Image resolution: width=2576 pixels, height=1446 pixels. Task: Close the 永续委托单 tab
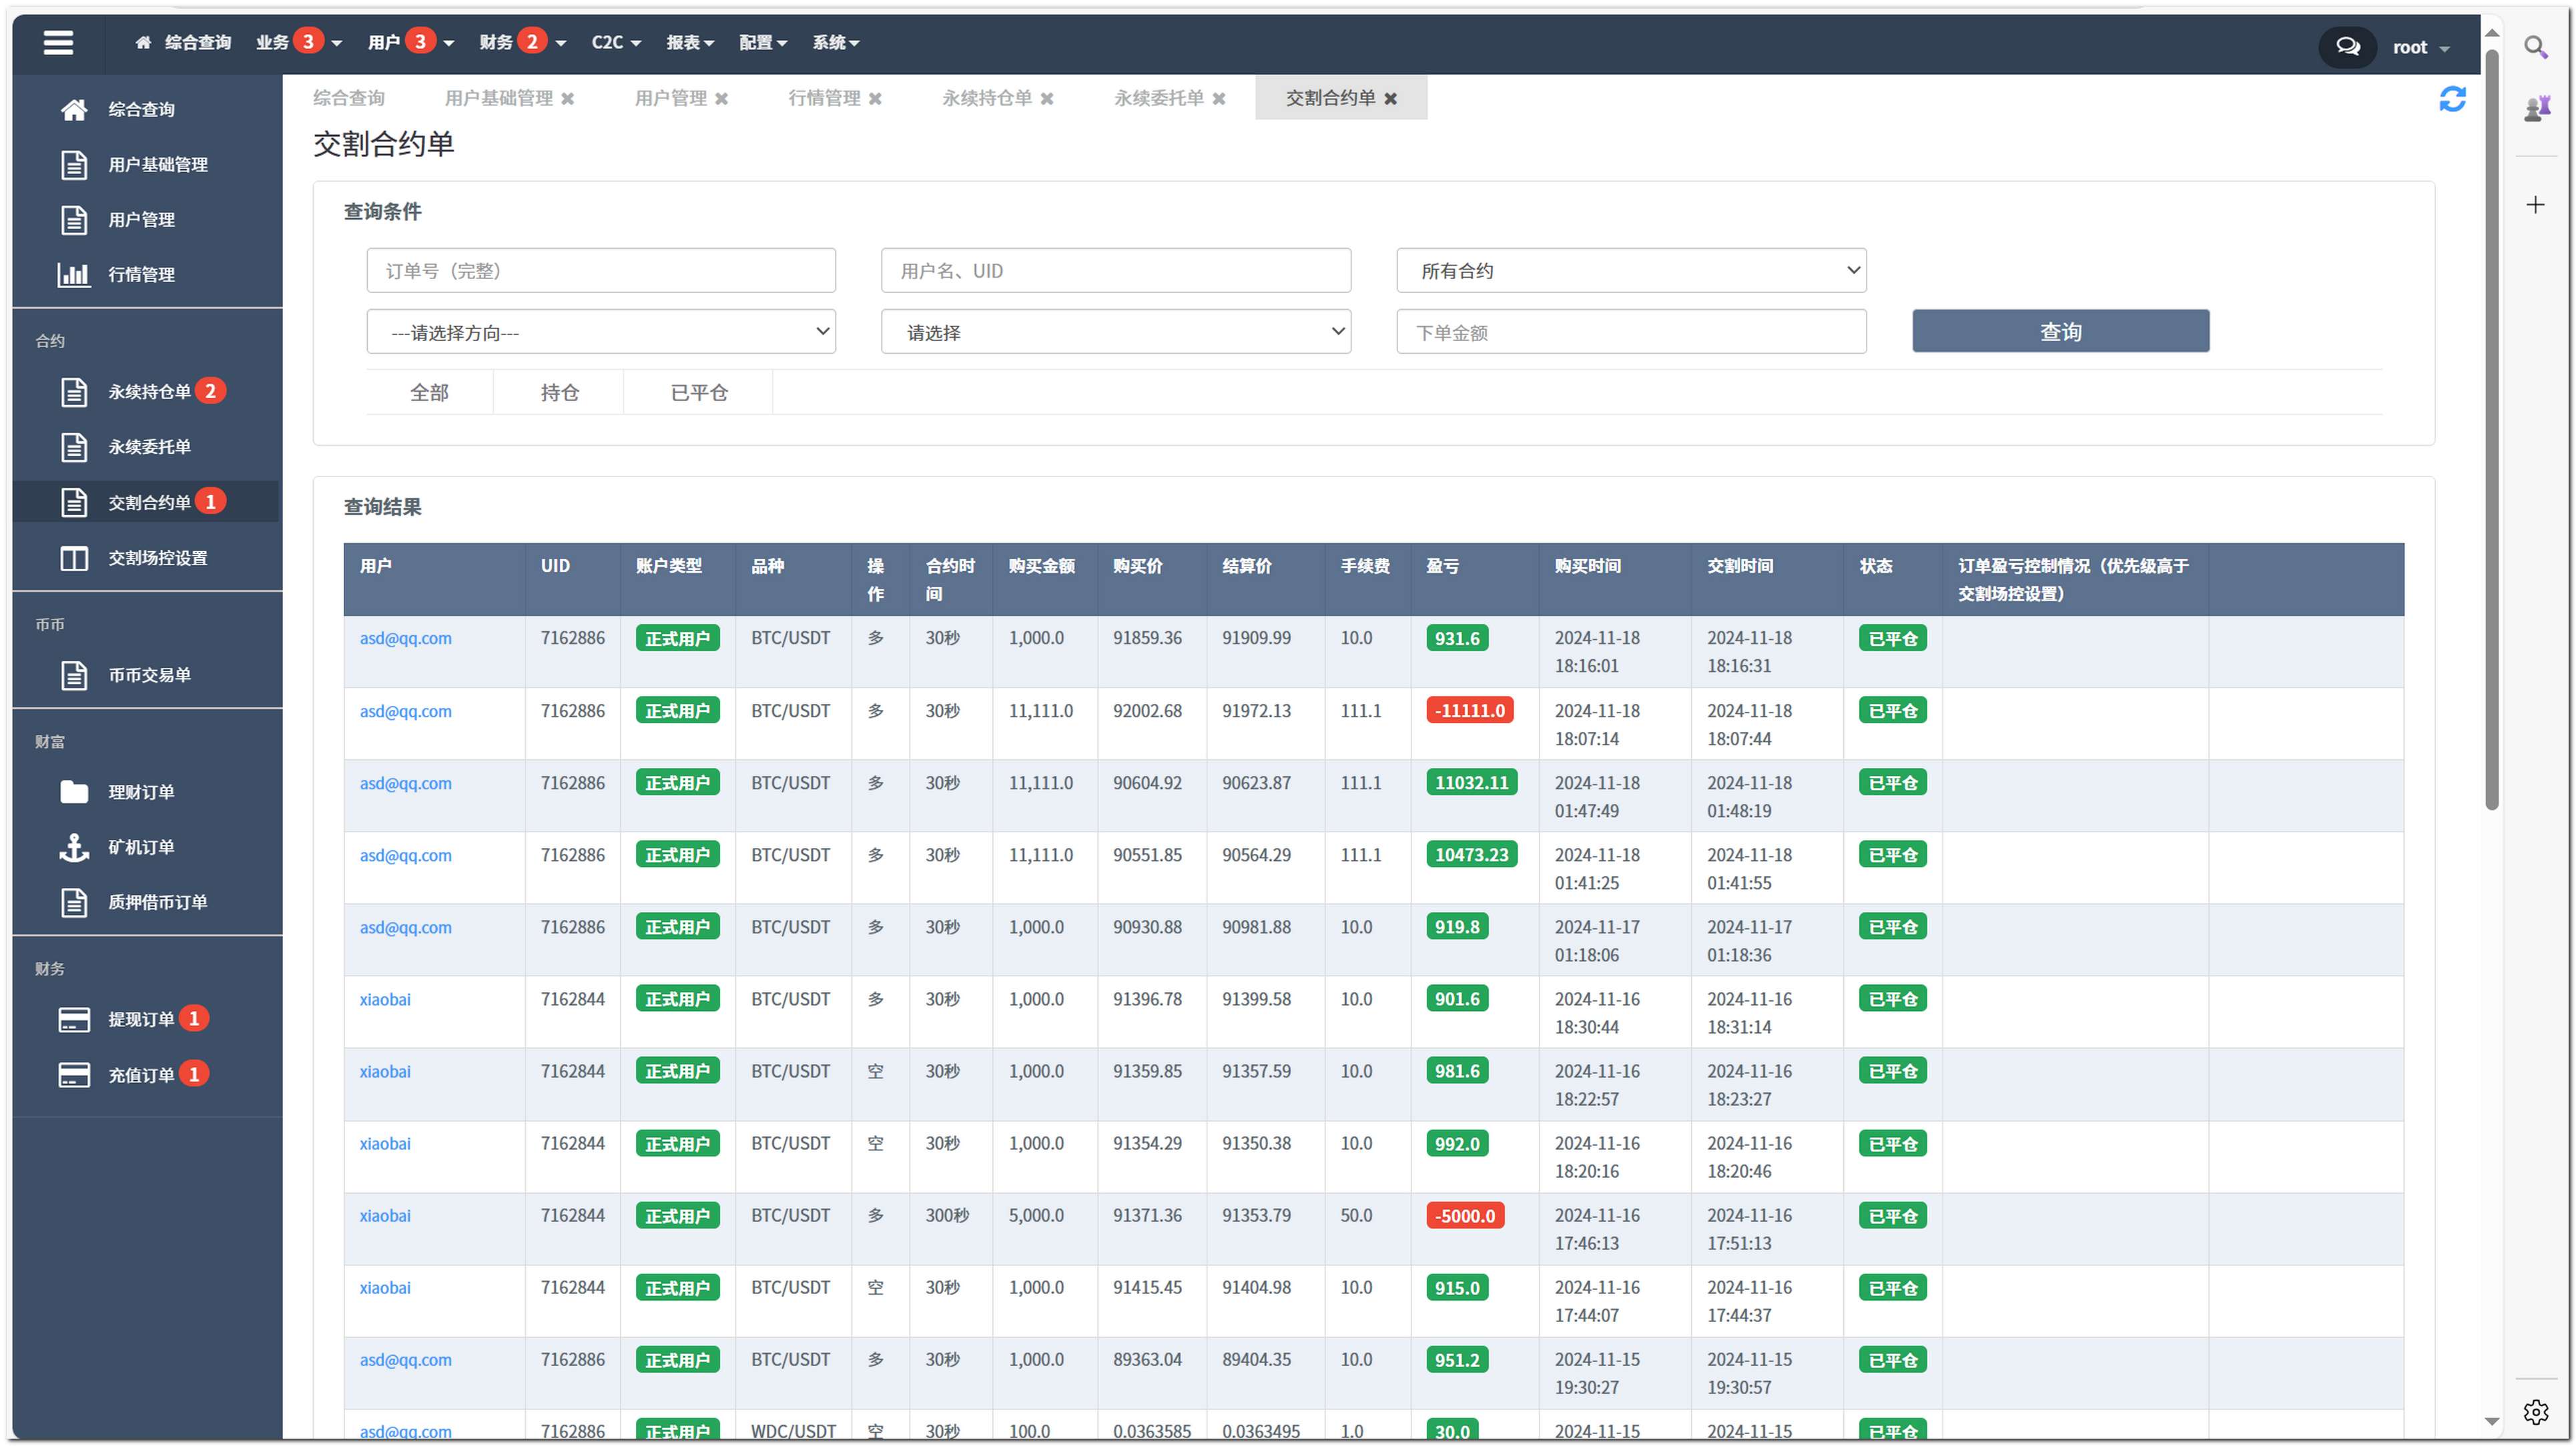click(x=1219, y=98)
